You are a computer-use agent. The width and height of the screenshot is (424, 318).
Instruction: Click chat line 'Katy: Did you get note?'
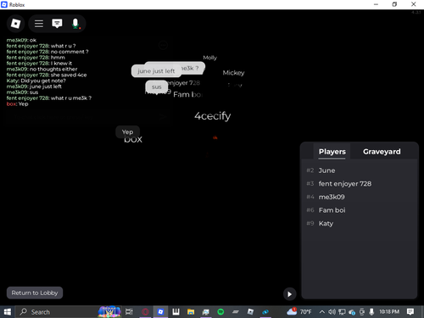click(x=36, y=81)
